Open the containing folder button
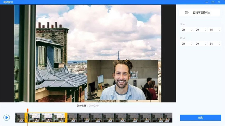The width and height of the screenshot is (225, 126). click(199, 13)
